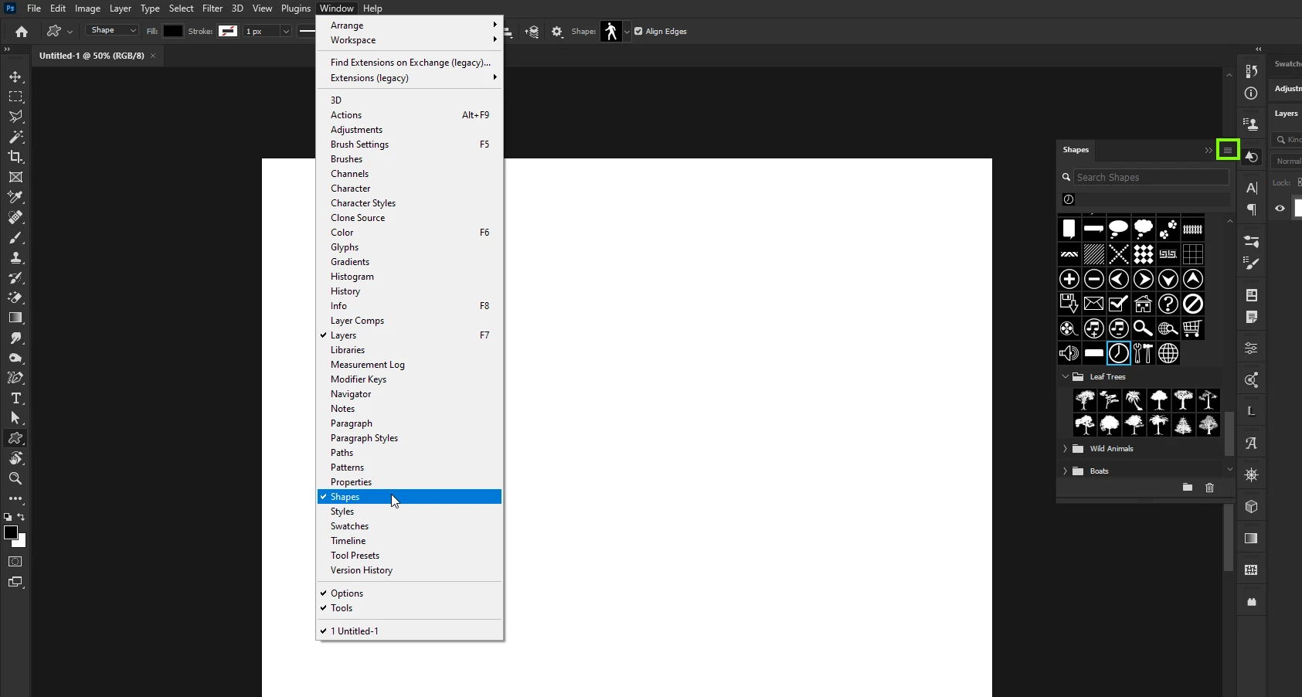Collapse the Shapes panel double arrows
Image resolution: width=1302 pixels, height=697 pixels.
click(x=1209, y=151)
